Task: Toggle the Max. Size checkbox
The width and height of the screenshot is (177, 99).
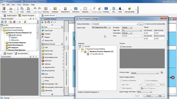Action: point(121,85)
